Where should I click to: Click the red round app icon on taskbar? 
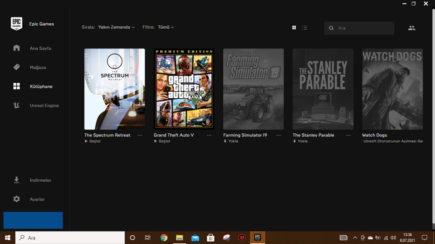pos(242,238)
